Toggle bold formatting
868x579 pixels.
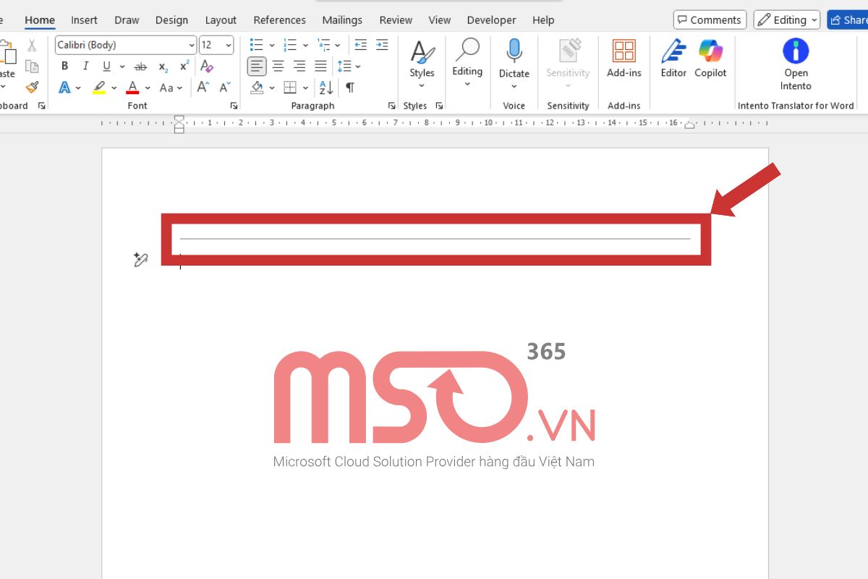coord(65,67)
